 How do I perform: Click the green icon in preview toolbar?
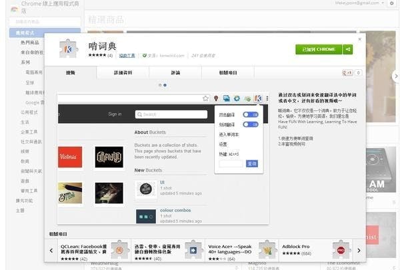click(247, 98)
